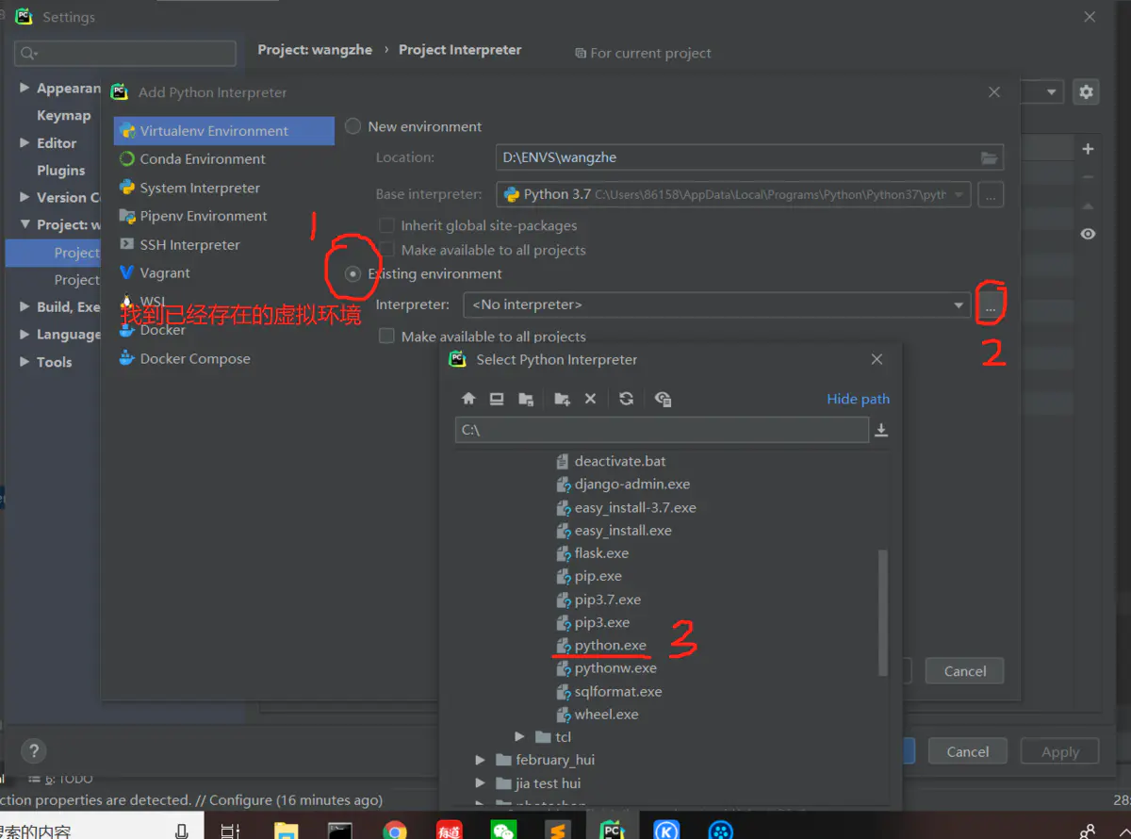Image resolution: width=1131 pixels, height=839 pixels.
Task: Click the path input field showing C:\
Action: [662, 430]
